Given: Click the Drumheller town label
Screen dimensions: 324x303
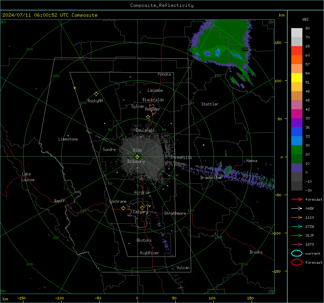Looking at the screenshot, I should [211, 178].
